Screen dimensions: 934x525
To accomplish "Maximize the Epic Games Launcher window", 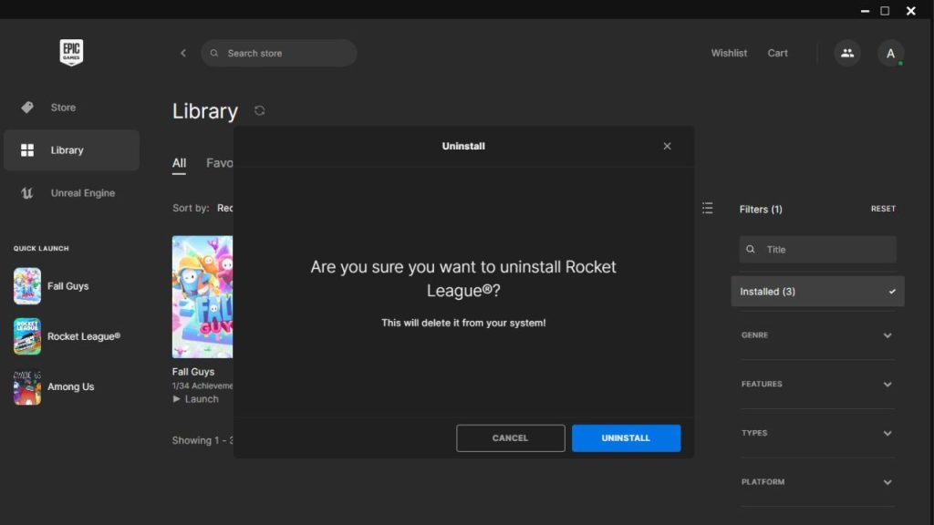I will [885, 11].
